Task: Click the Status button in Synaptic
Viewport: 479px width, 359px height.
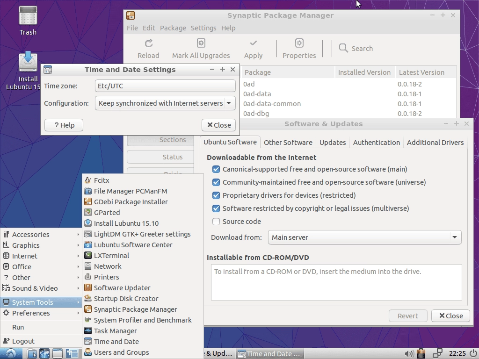Action: [160, 157]
